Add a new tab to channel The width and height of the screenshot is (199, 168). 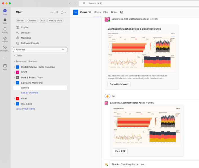(121, 12)
